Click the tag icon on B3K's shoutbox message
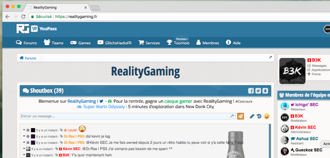Screen dimensions: 330x158 pos(56,155)
